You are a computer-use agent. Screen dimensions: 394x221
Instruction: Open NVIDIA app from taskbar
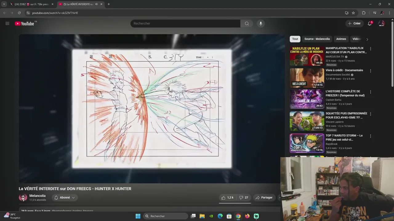click(211, 216)
